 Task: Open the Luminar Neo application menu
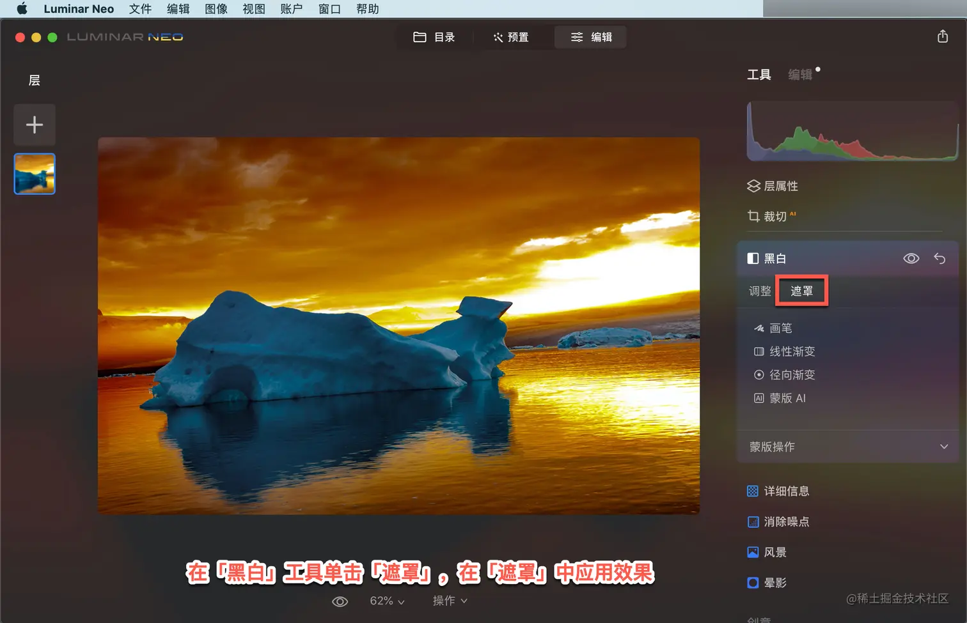pos(79,9)
